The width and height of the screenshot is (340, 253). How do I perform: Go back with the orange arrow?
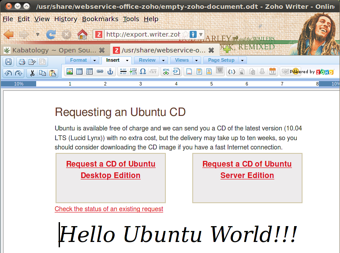pyautogui.click(x=9, y=34)
